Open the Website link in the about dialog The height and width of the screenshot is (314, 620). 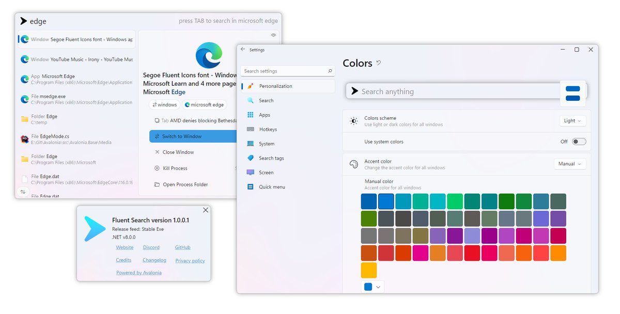click(x=125, y=248)
